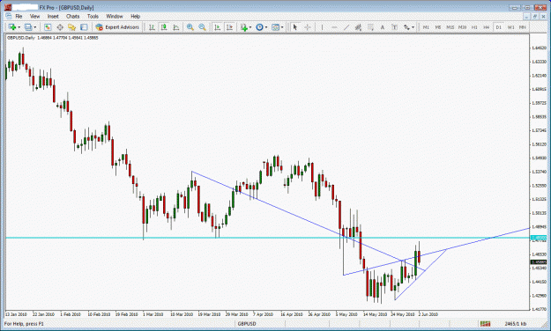Open the Data Window icon
551x331 pixels.
60,27
